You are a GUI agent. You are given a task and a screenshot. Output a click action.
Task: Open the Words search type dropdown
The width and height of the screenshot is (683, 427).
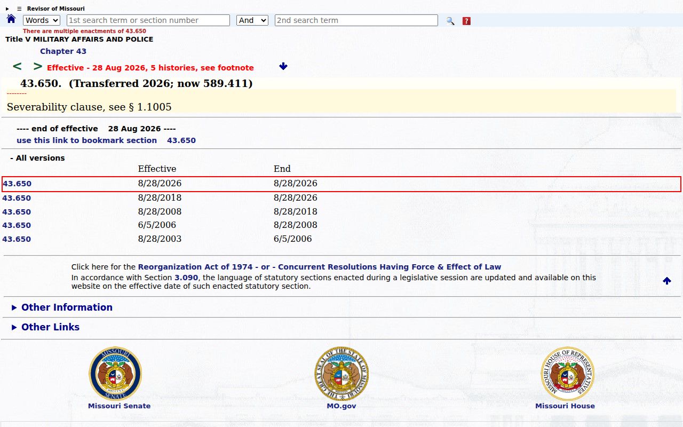click(x=42, y=20)
